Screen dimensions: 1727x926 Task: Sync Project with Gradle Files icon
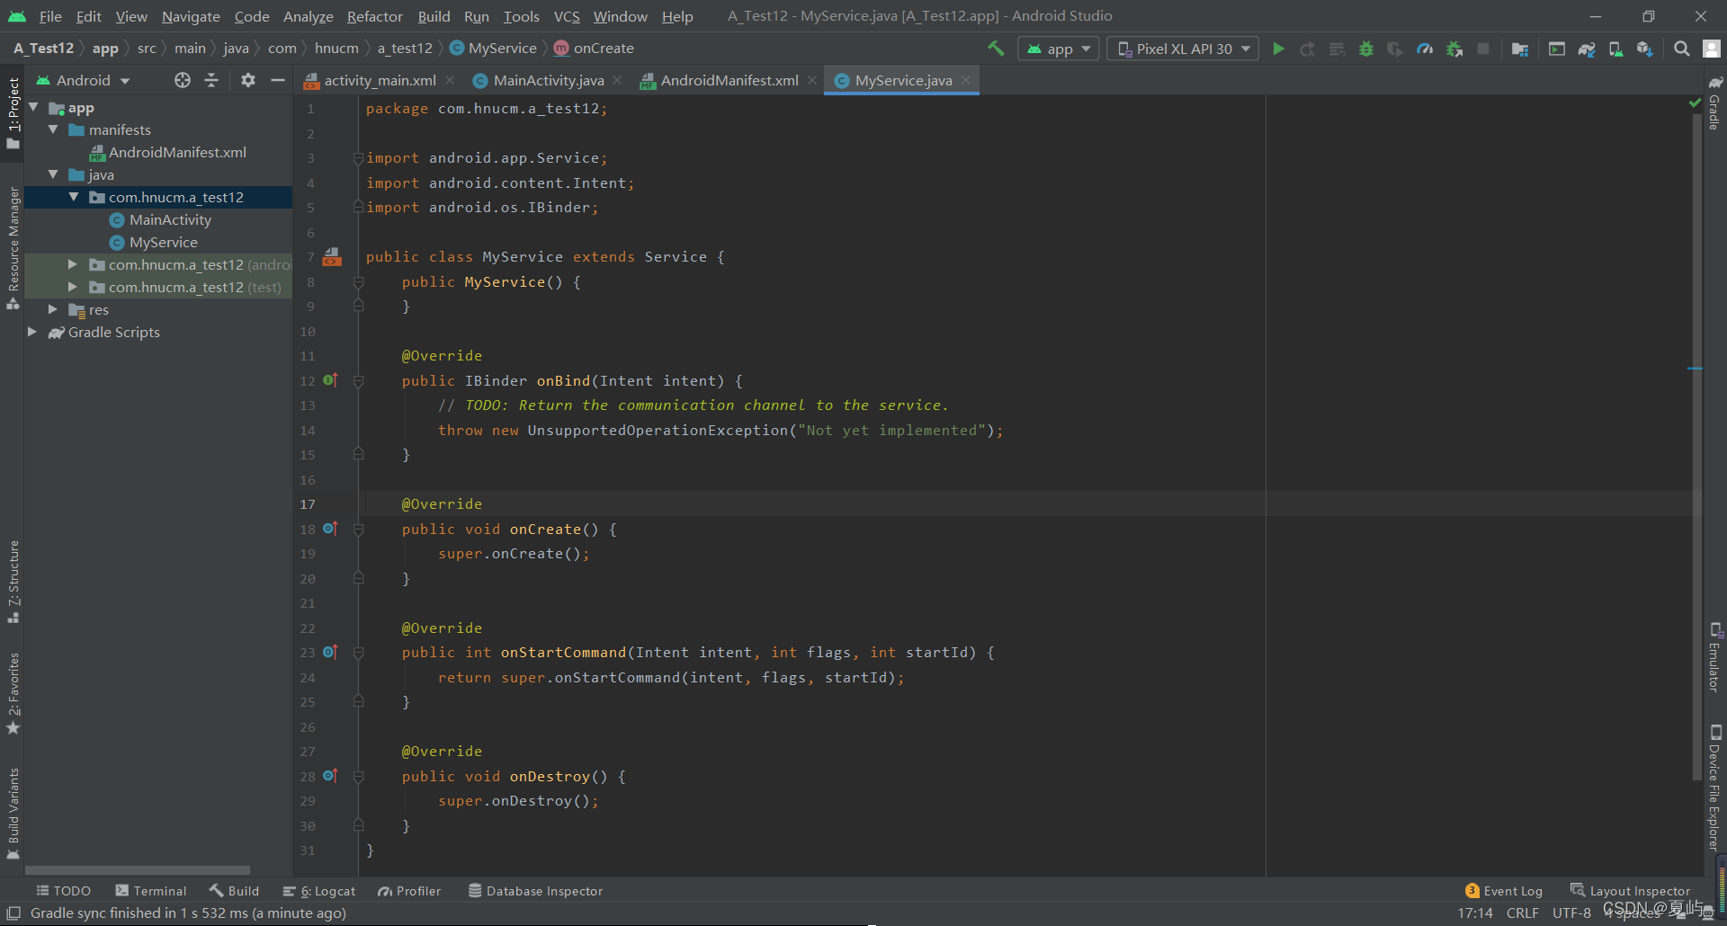point(1587,49)
